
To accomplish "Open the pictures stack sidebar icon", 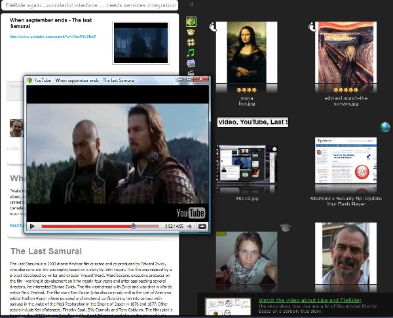I will tap(191, 63).
